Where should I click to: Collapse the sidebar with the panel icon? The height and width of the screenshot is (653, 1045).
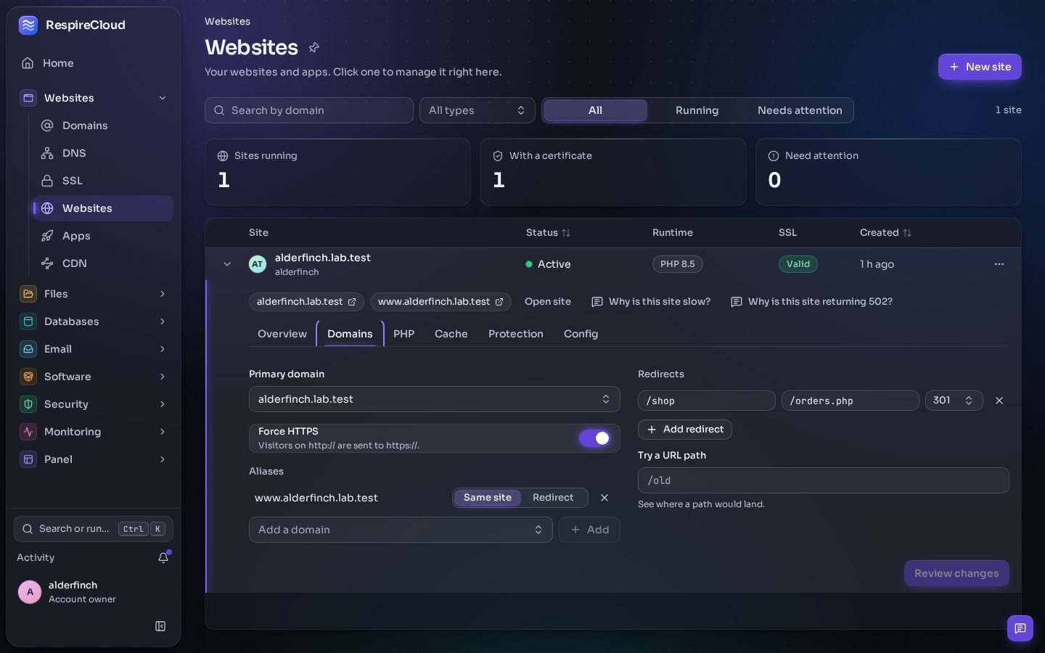click(160, 626)
